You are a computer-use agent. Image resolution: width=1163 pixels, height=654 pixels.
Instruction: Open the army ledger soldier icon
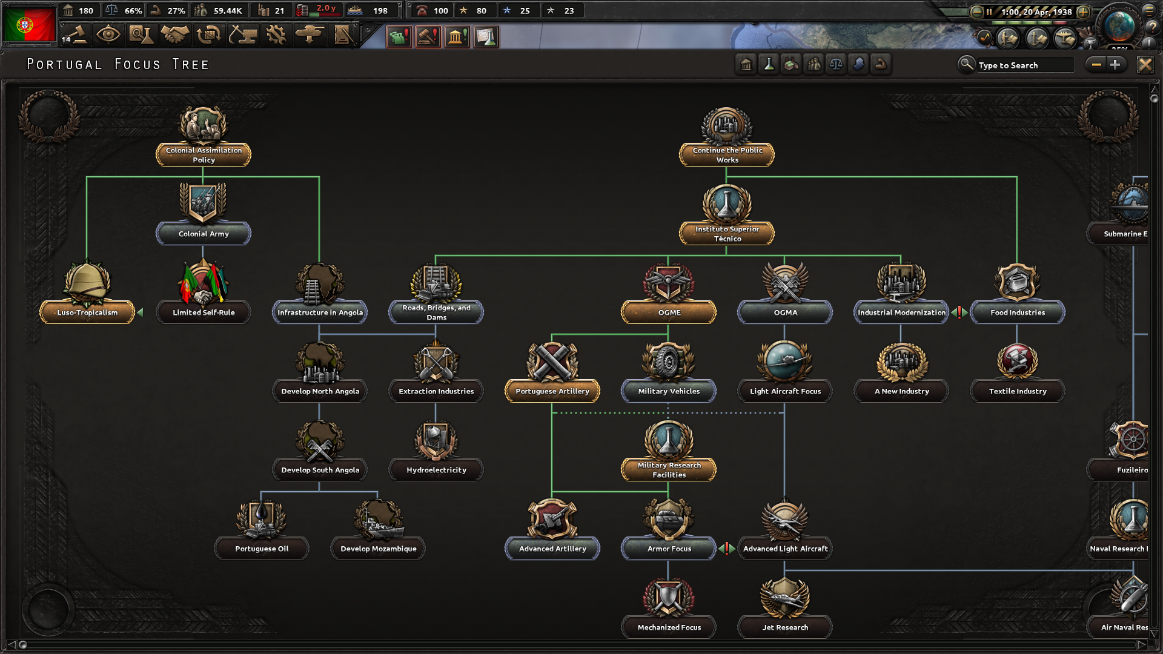[x=1008, y=38]
